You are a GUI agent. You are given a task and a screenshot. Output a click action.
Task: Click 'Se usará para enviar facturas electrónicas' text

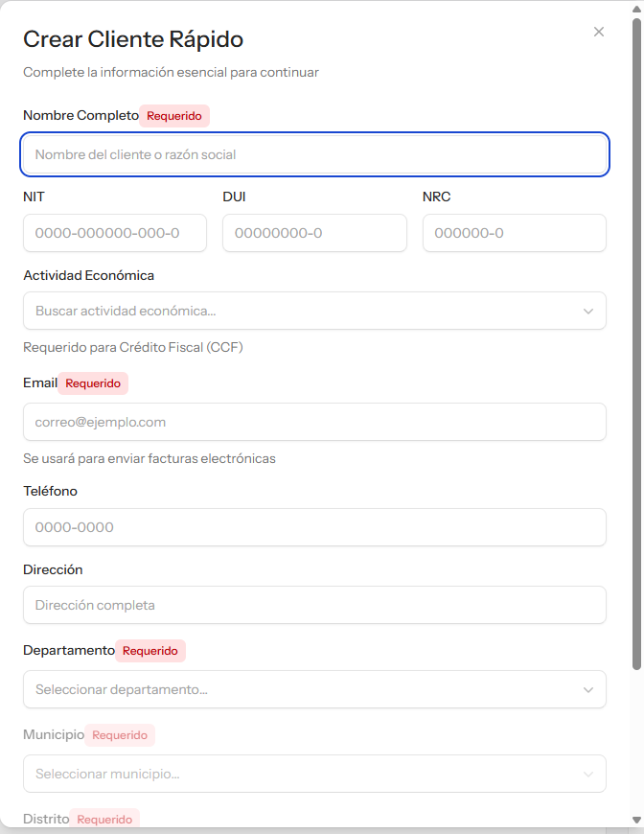pyautogui.click(x=149, y=458)
